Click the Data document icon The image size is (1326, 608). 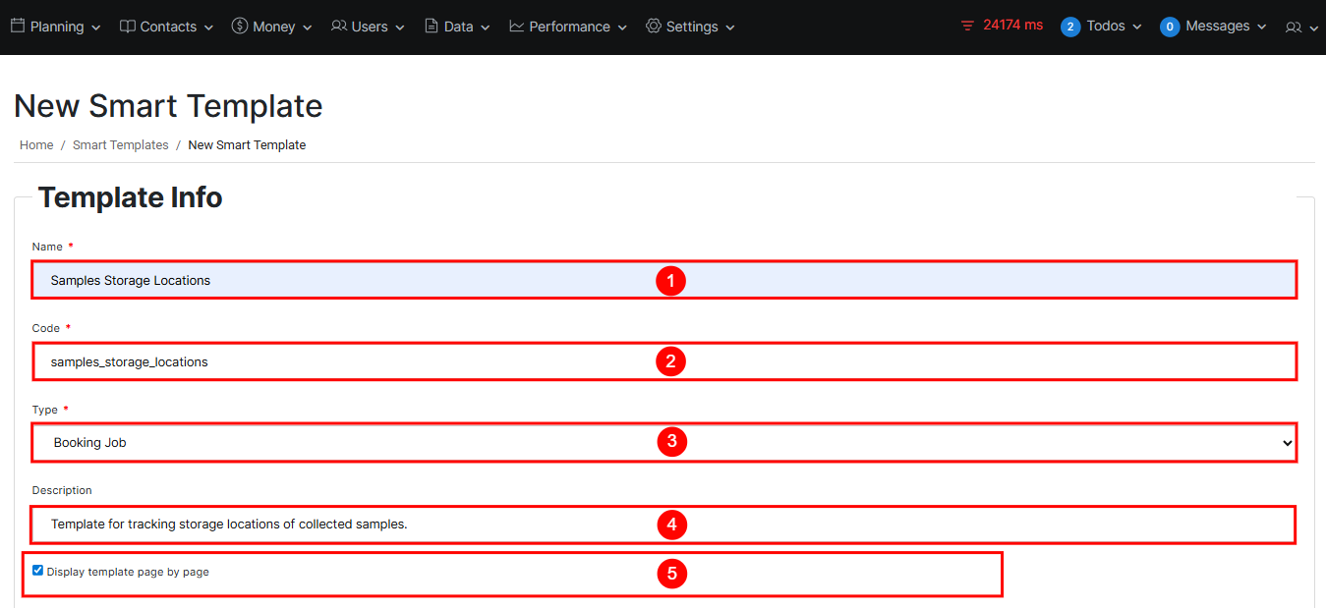(432, 27)
